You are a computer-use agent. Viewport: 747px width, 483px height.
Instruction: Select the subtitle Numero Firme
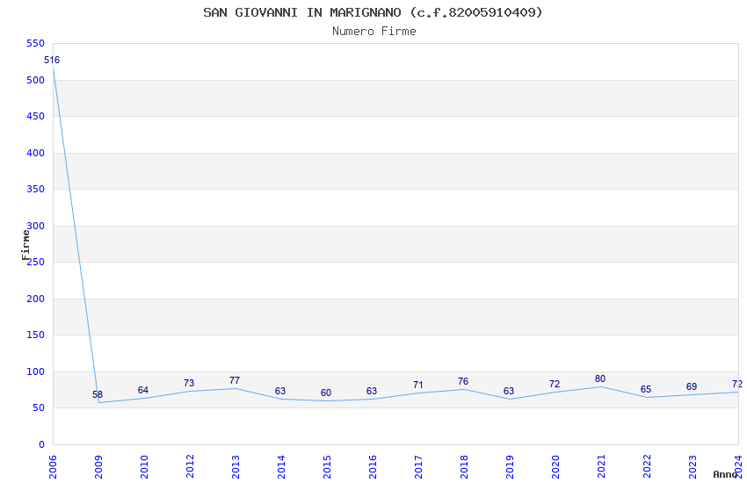tap(374, 32)
